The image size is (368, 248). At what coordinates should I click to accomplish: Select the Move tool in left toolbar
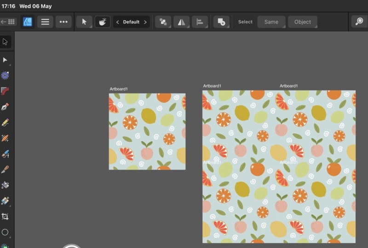coord(5,42)
